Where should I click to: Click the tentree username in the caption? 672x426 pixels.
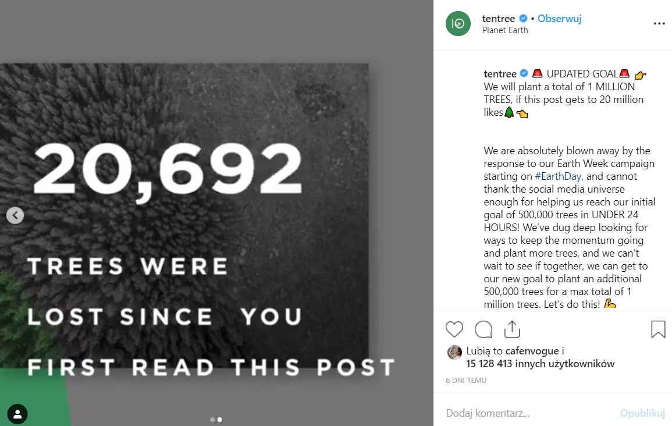pos(500,74)
